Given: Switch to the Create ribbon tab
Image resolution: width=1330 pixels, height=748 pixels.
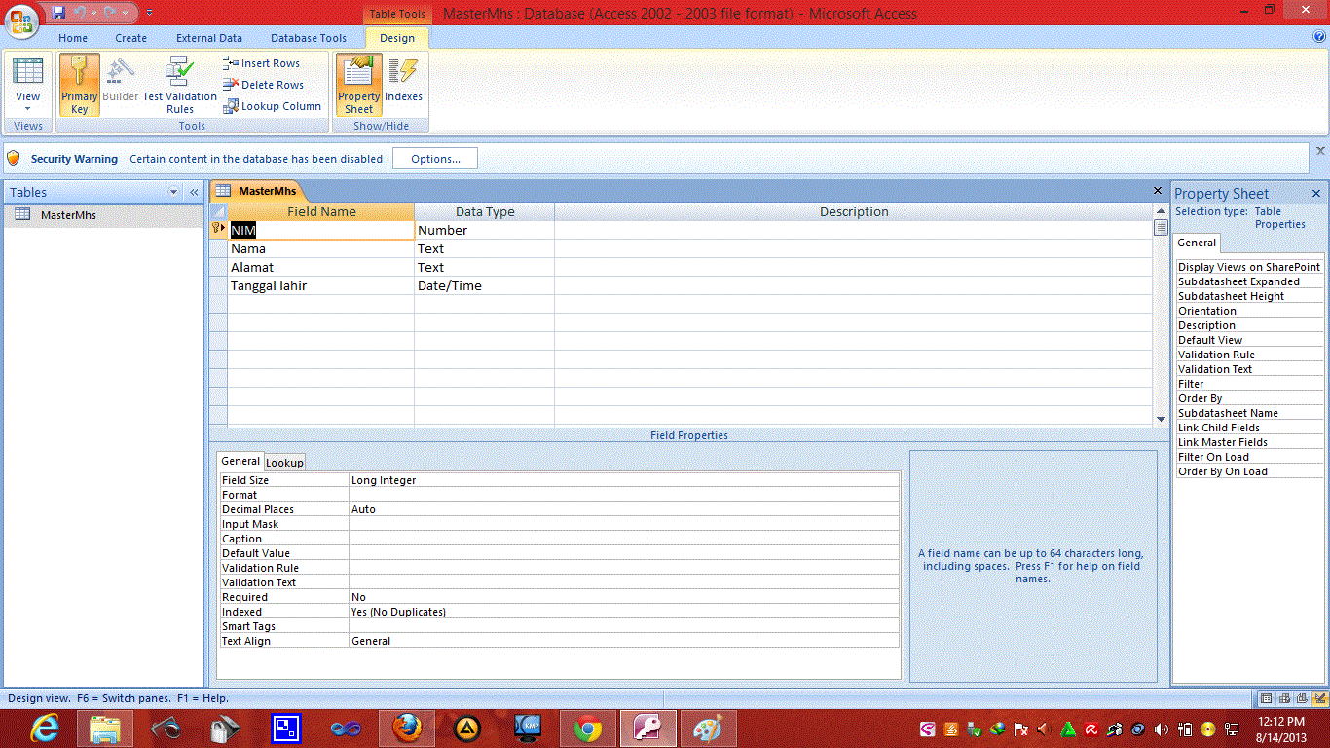Looking at the screenshot, I should pyautogui.click(x=130, y=38).
